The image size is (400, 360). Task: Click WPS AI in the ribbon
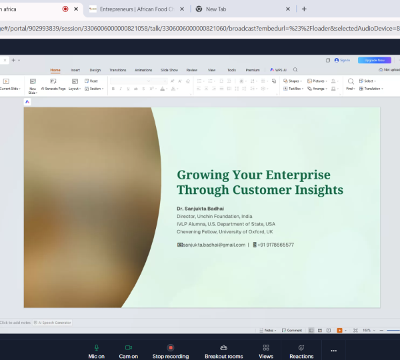[278, 70]
